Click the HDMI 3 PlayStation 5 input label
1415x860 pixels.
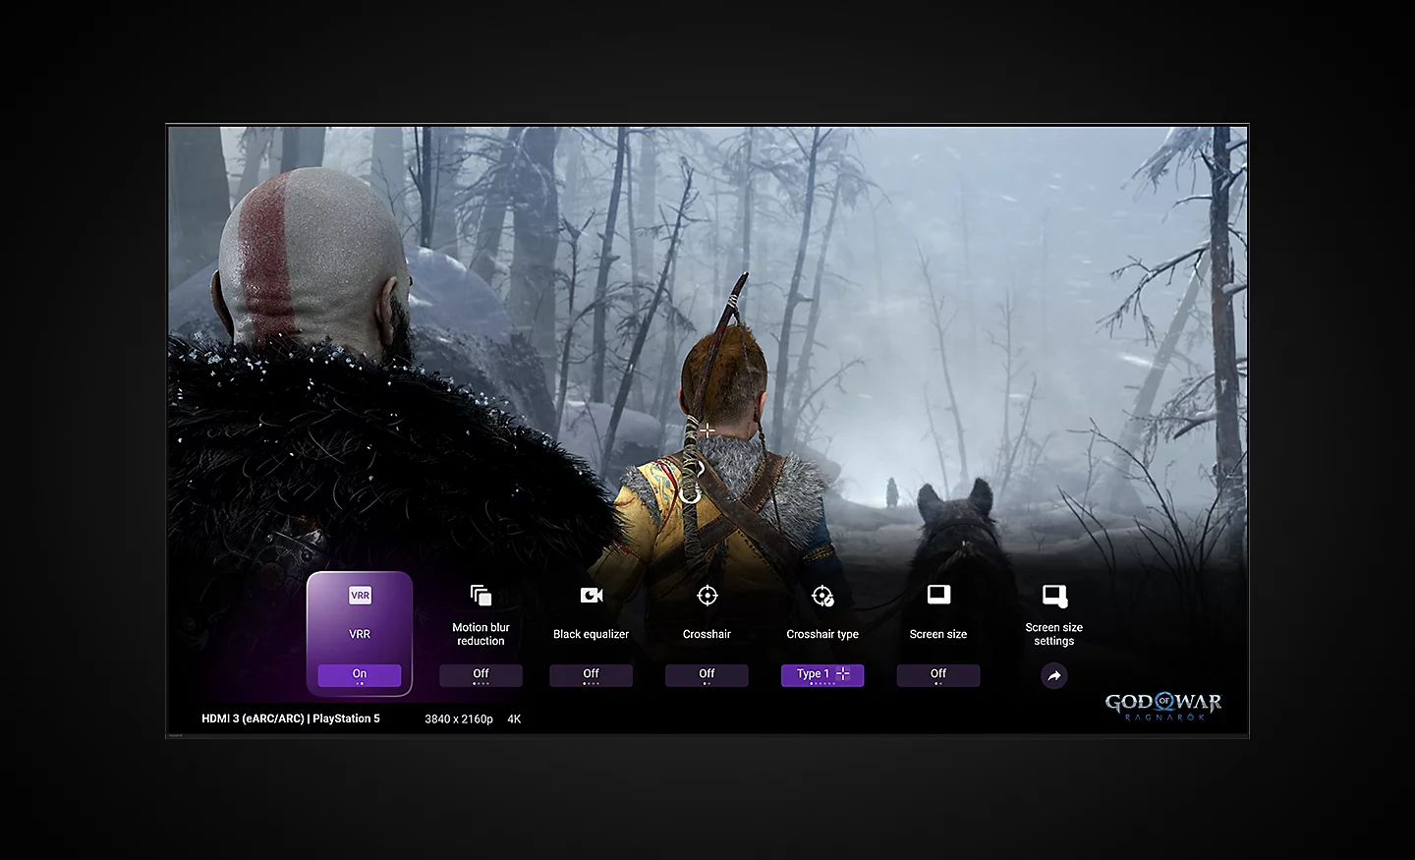click(291, 718)
